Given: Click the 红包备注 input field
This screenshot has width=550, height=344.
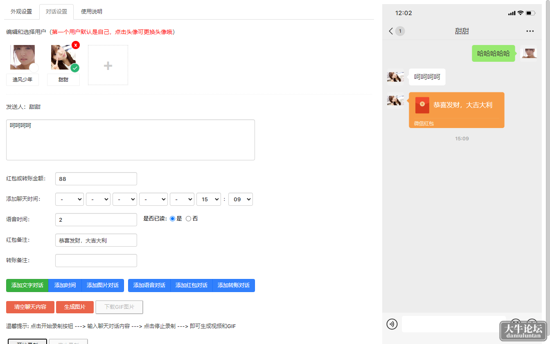Looking at the screenshot, I should click(96, 240).
